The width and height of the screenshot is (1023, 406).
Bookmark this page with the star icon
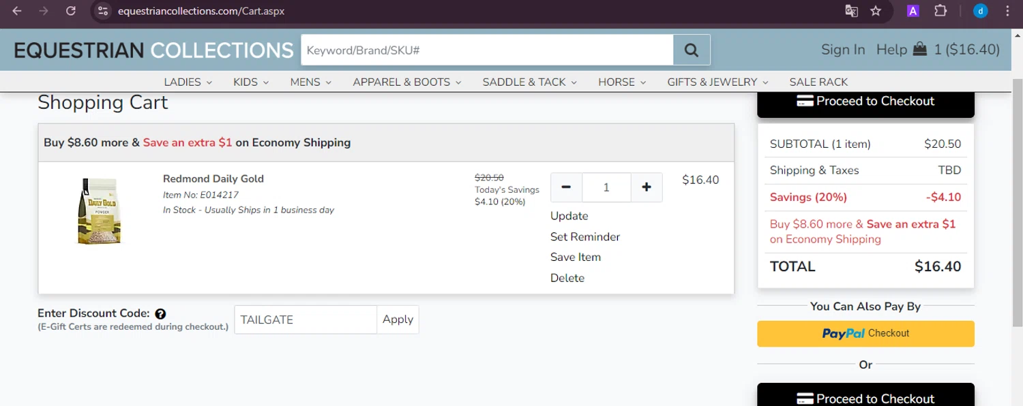click(x=876, y=11)
